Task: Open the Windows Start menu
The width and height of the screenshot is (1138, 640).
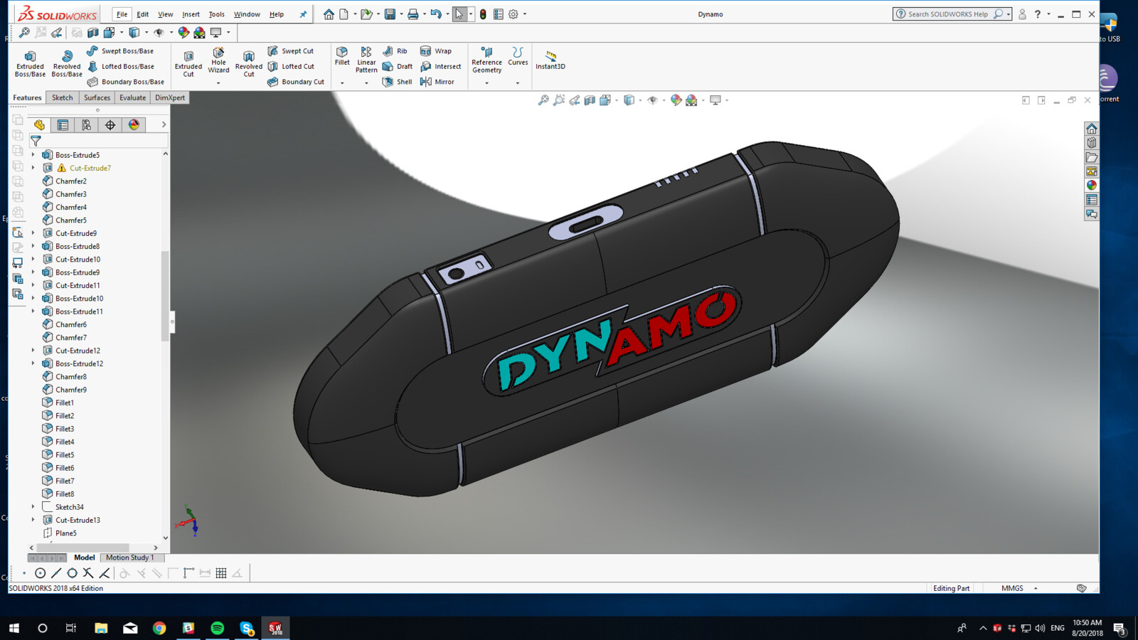Action: (14, 628)
